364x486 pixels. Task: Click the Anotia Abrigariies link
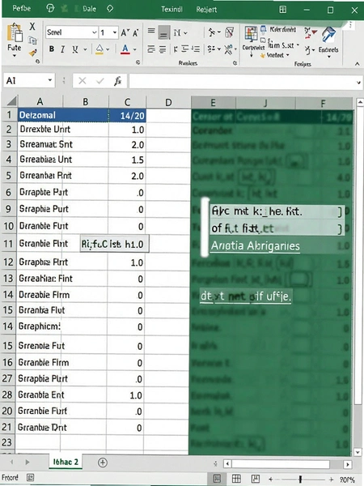tap(256, 246)
